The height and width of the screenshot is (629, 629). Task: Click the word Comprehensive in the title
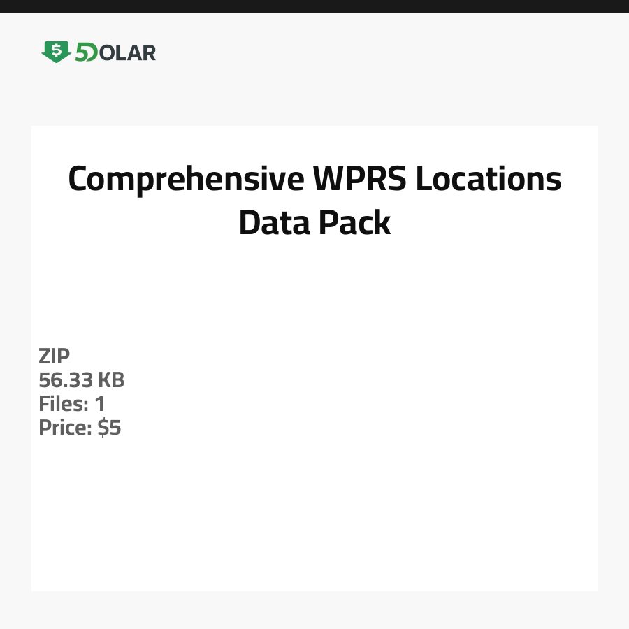coord(186,179)
